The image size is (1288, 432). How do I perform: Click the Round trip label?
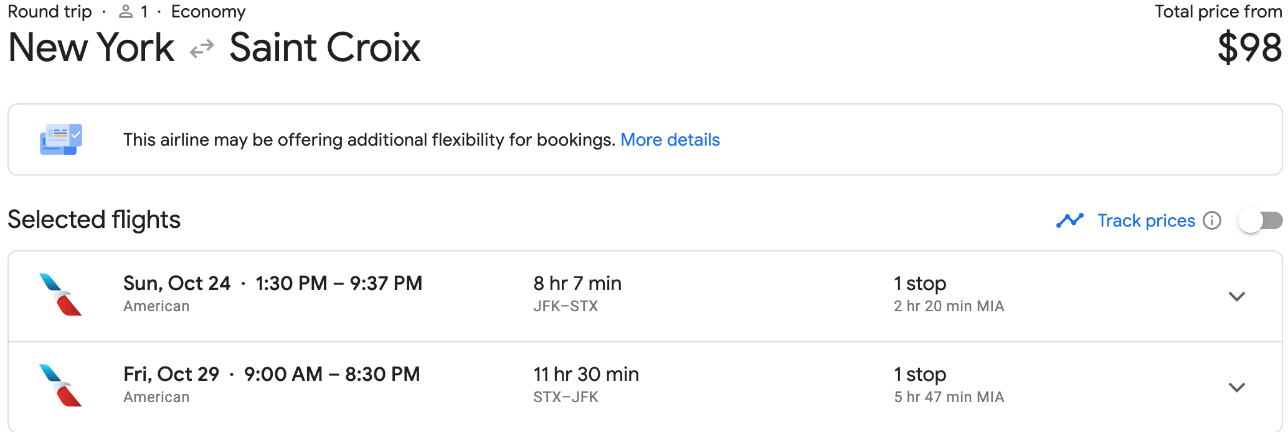[50, 11]
